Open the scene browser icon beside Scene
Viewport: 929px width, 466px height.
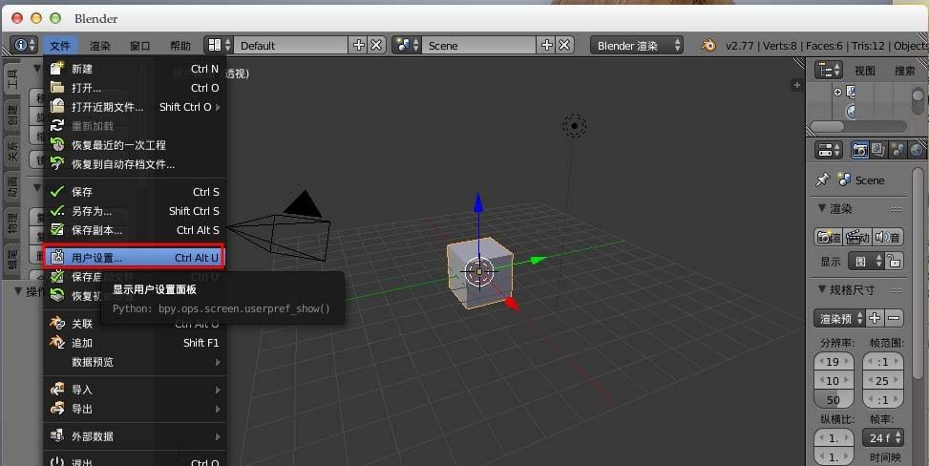pos(407,45)
